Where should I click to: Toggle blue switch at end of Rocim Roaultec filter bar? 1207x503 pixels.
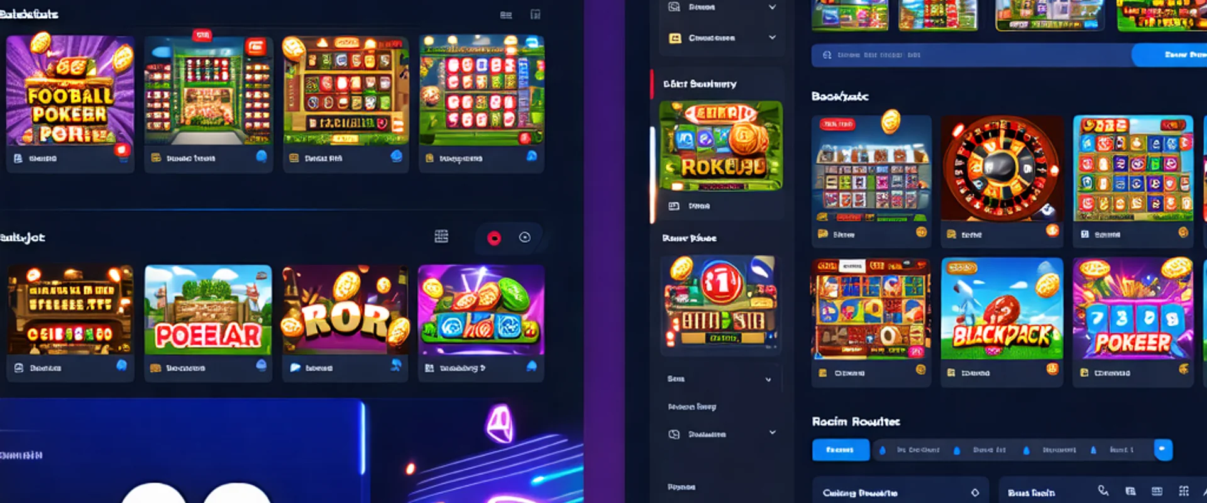click(1163, 450)
